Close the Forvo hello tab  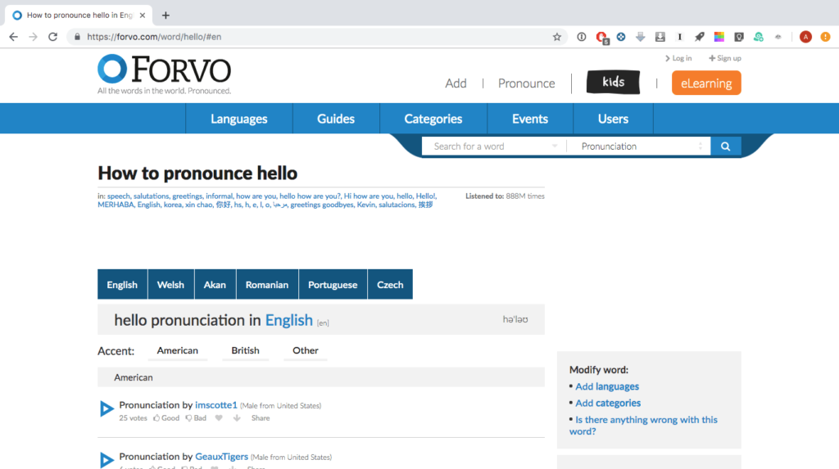pyautogui.click(x=143, y=16)
